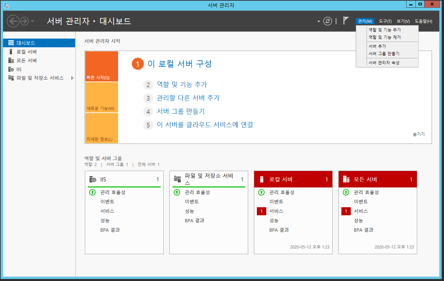Click the IIS sidebar icon
The height and width of the screenshot is (281, 444).
coord(11,69)
